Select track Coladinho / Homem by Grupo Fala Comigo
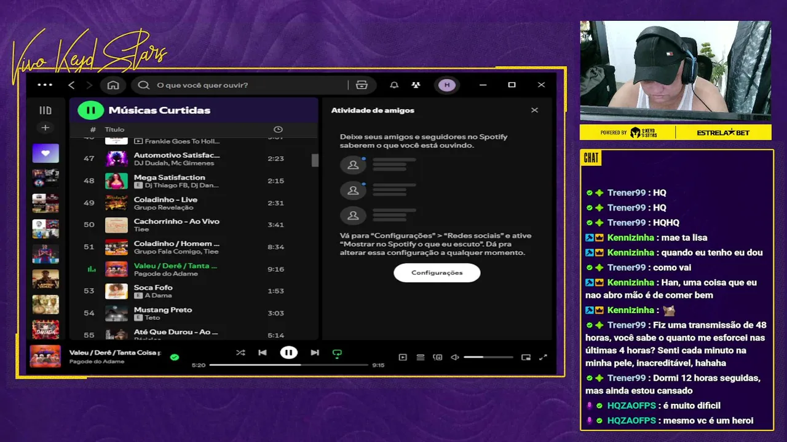Viewport: 787px width, 442px height. [194, 247]
